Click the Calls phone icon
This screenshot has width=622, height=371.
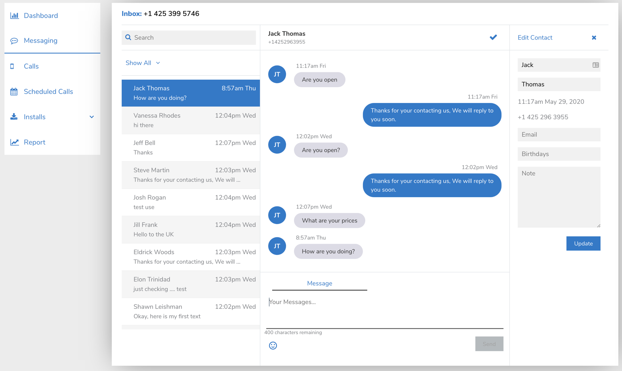click(12, 67)
